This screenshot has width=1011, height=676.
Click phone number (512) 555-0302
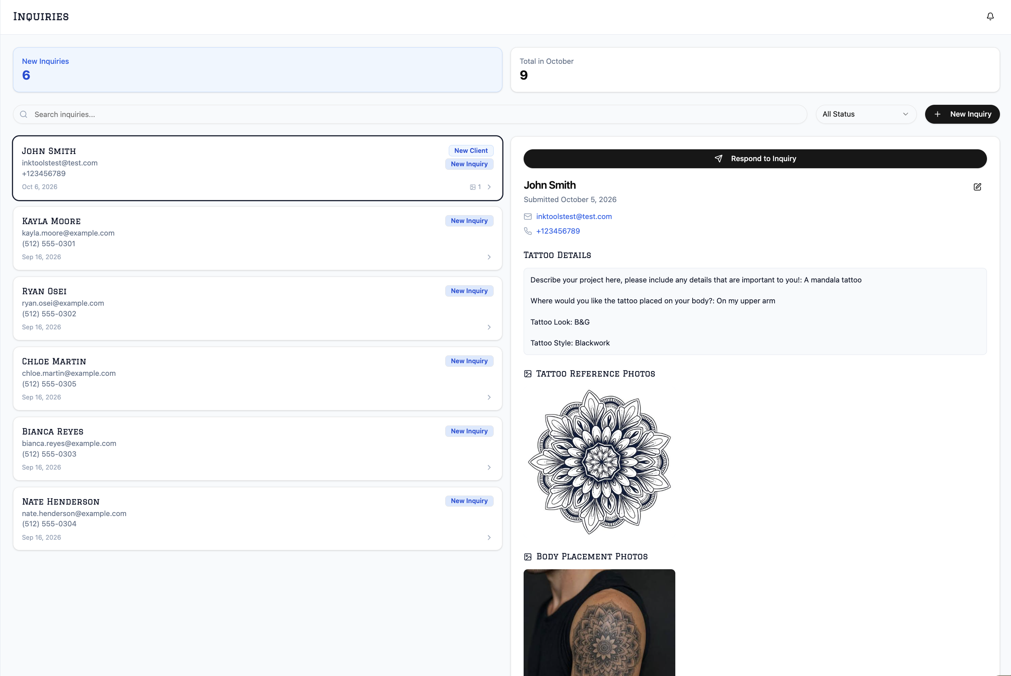pyautogui.click(x=49, y=314)
